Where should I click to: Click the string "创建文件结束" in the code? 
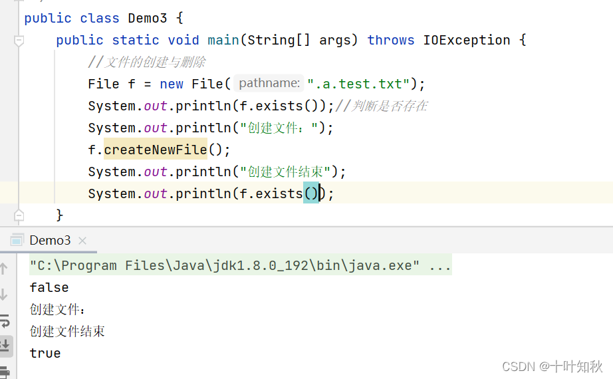[285, 172]
